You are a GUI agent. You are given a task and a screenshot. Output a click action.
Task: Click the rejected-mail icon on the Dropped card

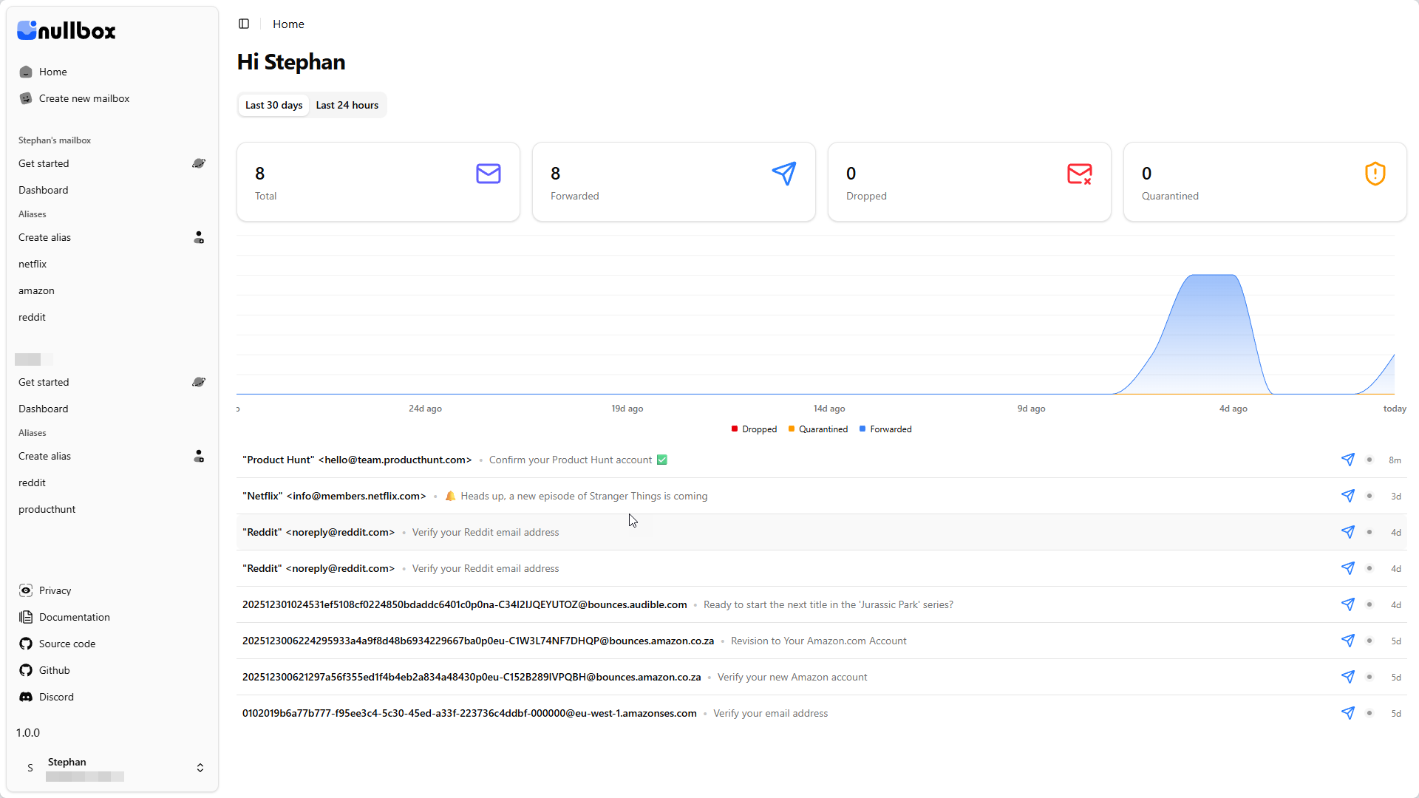(x=1079, y=174)
